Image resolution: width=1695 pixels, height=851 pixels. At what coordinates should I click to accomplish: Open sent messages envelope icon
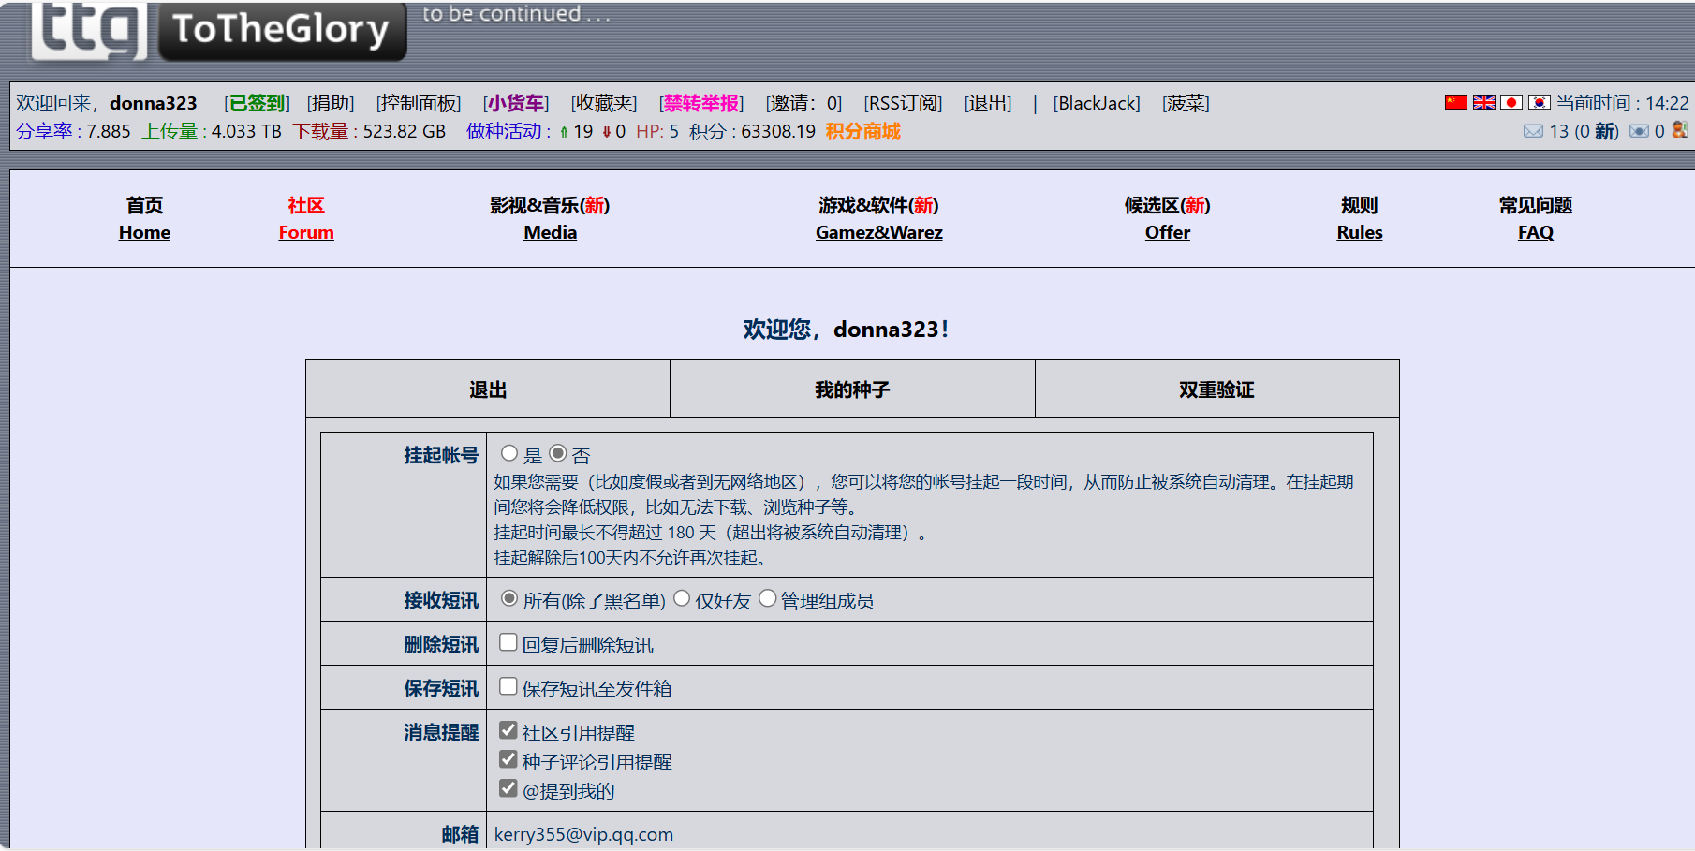point(1639,131)
